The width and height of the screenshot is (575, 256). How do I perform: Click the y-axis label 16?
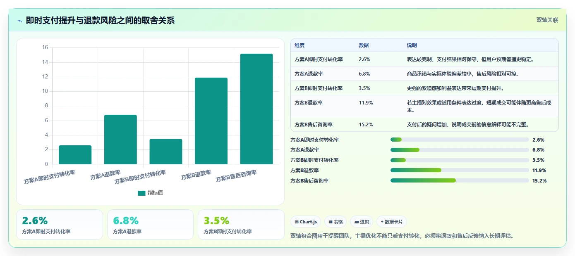45,47
